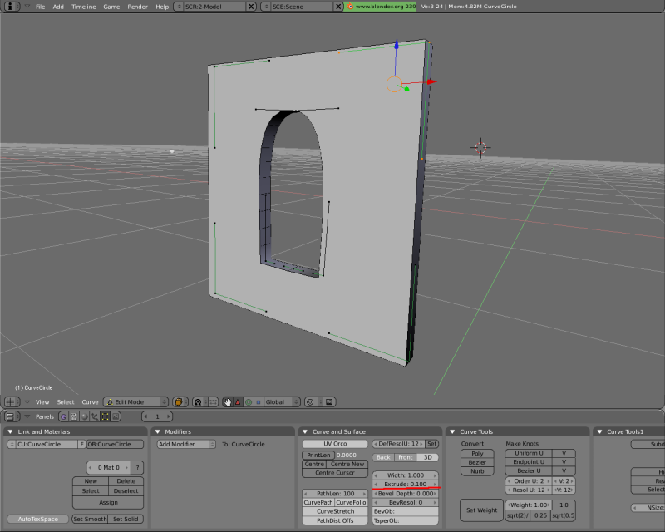Toggle the UV Orco button
The height and width of the screenshot is (532, 665).
[335, 444]
